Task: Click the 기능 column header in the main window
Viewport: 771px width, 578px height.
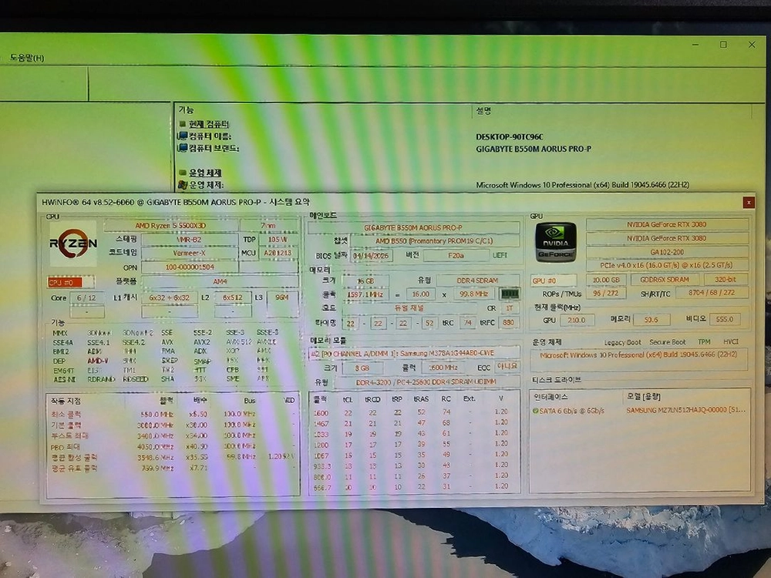Action: (186, 109)
